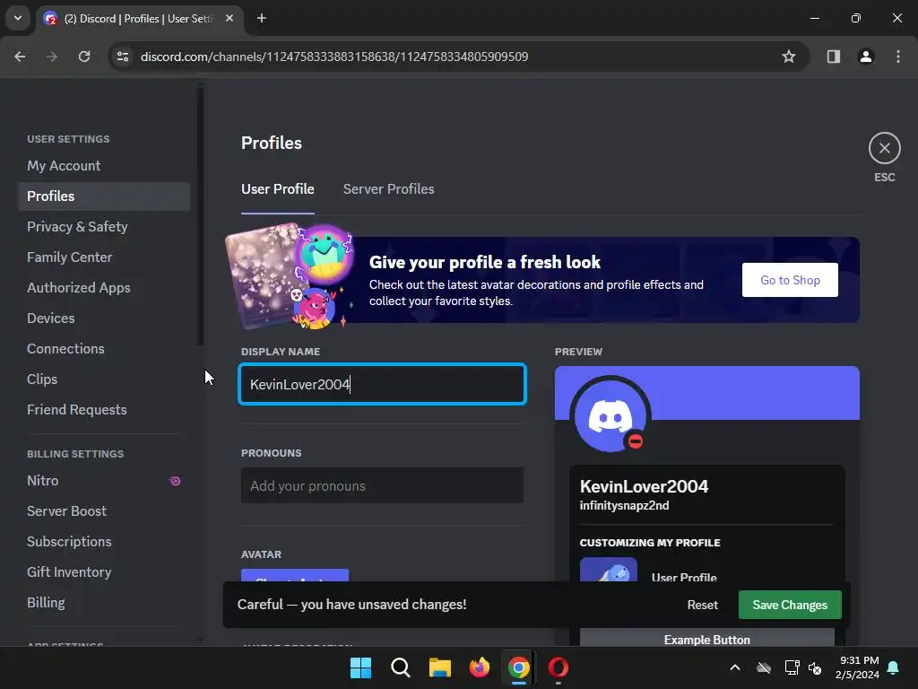Show hidden tray icons chevron
918x689 pixels.
[735, 667]
